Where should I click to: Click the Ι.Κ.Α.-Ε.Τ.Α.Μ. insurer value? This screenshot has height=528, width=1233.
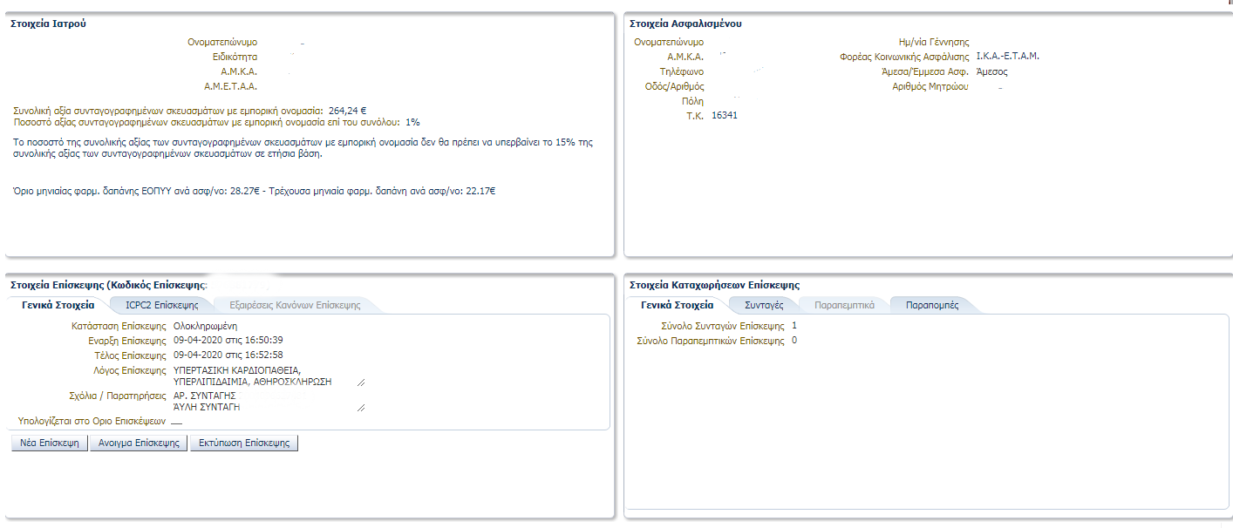(1007, 56)
